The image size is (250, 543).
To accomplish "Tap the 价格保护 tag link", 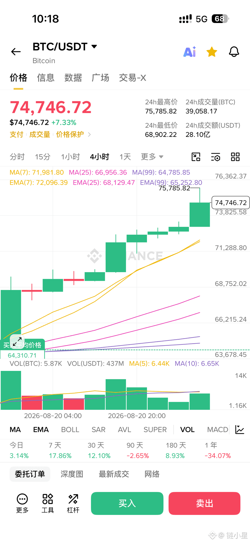I will (70, 135).
